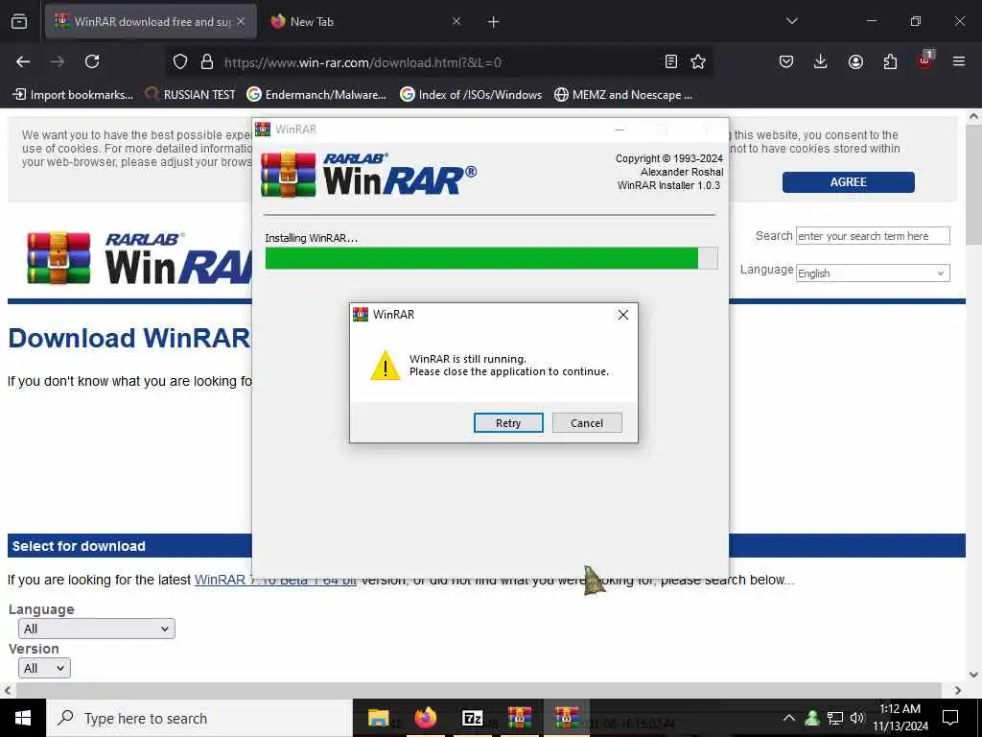
Task: Close the WinRAR warning dialog with X
Action: [x=623, y=315]
